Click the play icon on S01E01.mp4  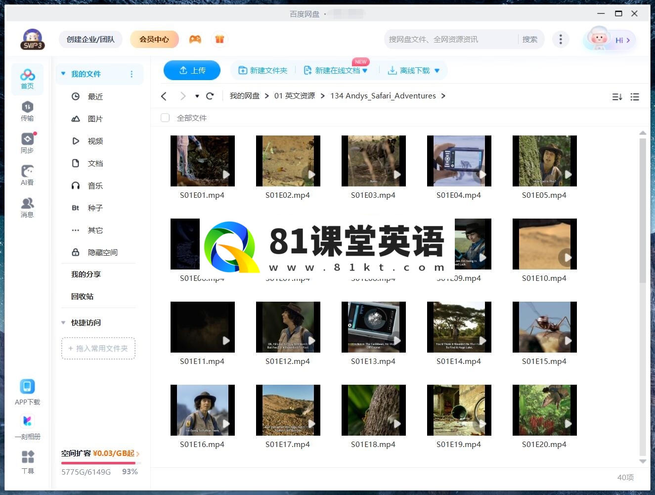pos(226,175)
